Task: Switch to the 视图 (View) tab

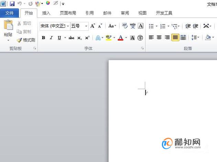Action: click(x=142, y=13)
